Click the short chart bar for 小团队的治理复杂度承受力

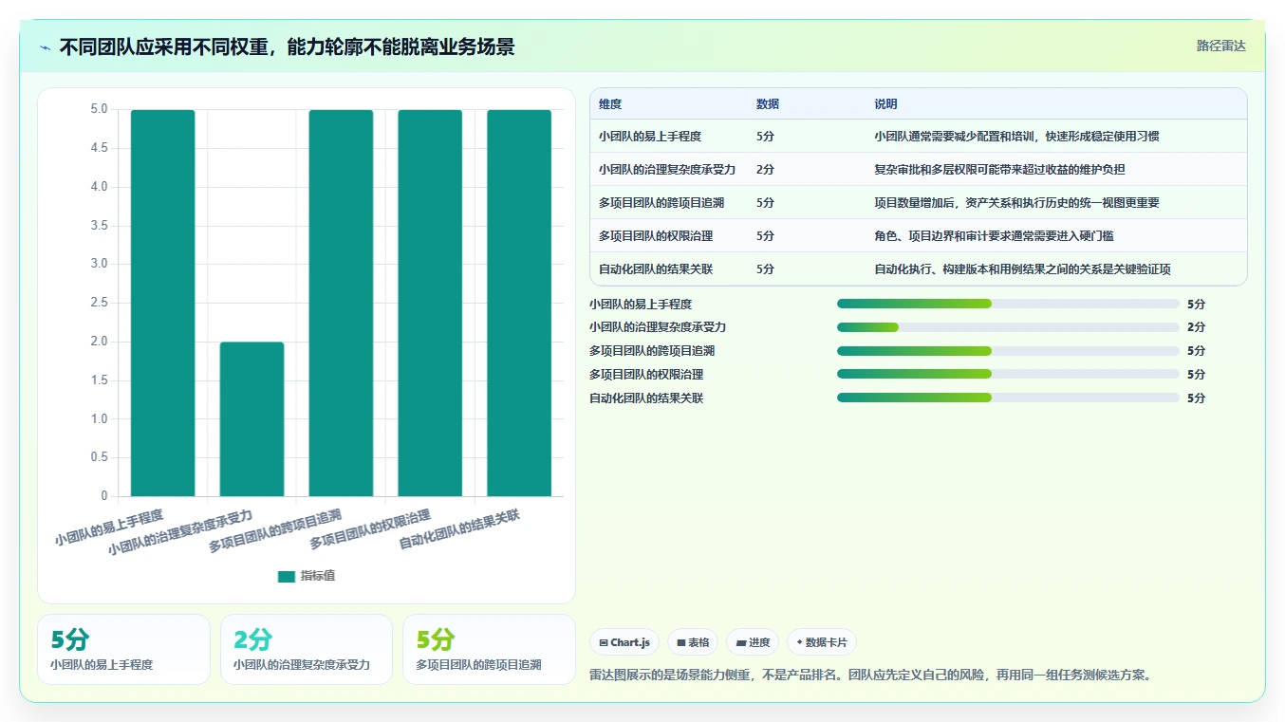(251, 418)
